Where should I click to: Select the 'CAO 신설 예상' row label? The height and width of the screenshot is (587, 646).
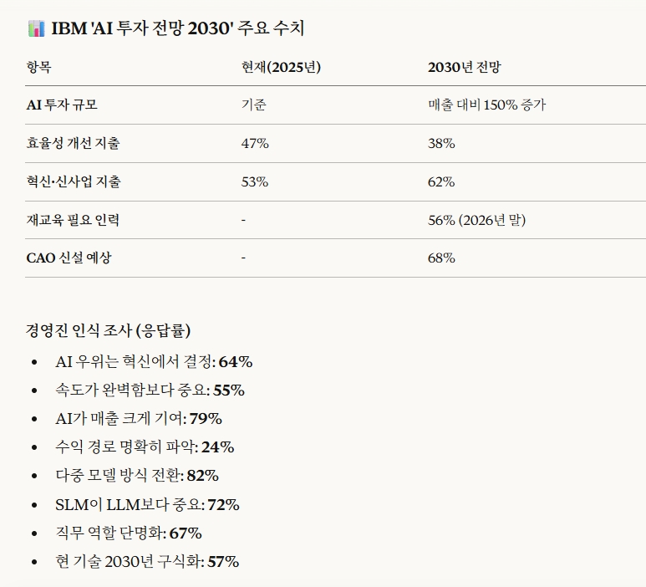(x=69, y=258)
